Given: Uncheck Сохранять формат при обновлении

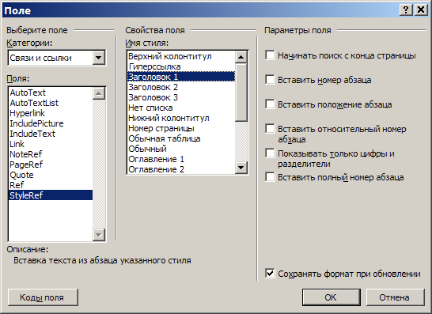Looking at the screenshot, I should (x=270, y=274).
